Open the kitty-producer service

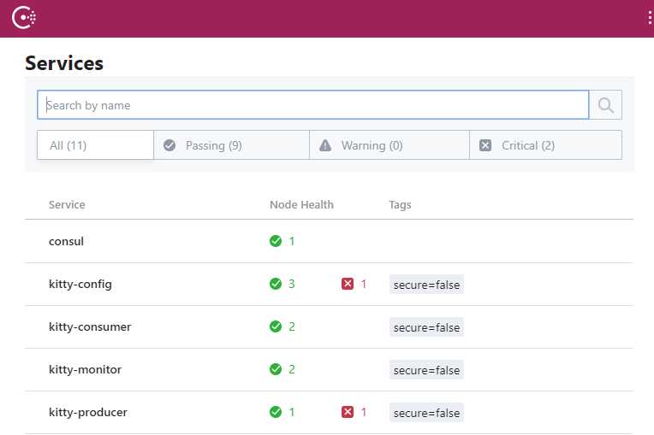(87, 413)
